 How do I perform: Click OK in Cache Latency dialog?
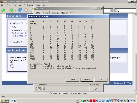click(x=101, y=79)
